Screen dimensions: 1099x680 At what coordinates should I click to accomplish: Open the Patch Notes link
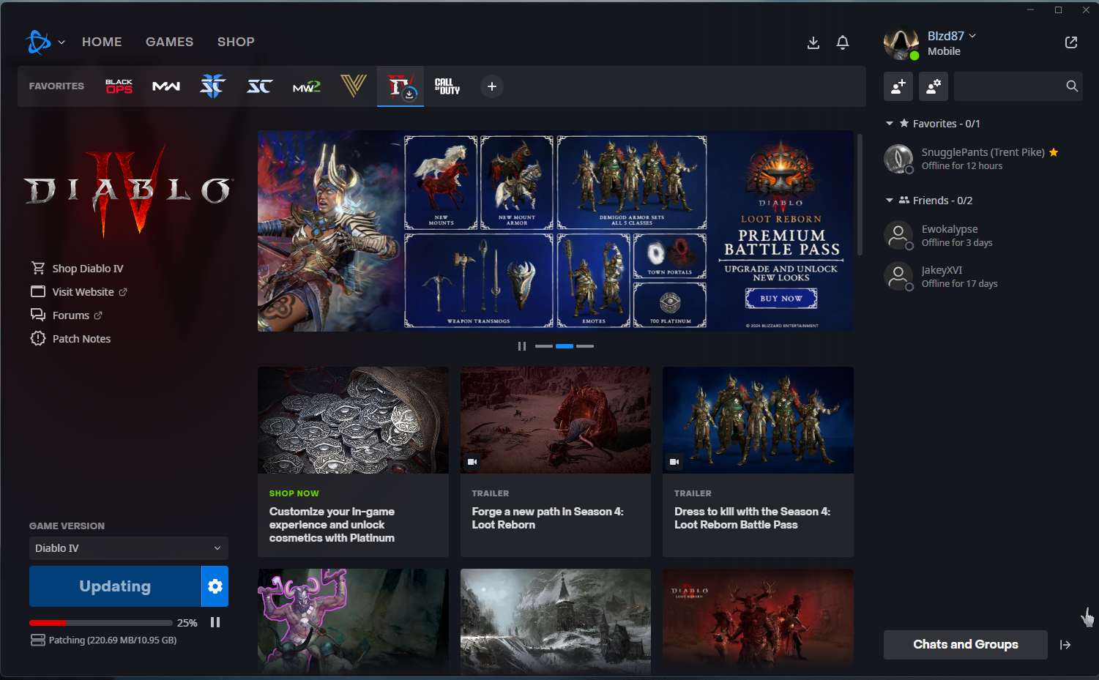coord(81,339)
